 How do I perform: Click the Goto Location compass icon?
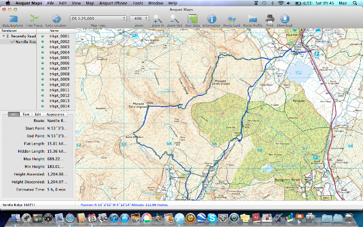[56, 19]
